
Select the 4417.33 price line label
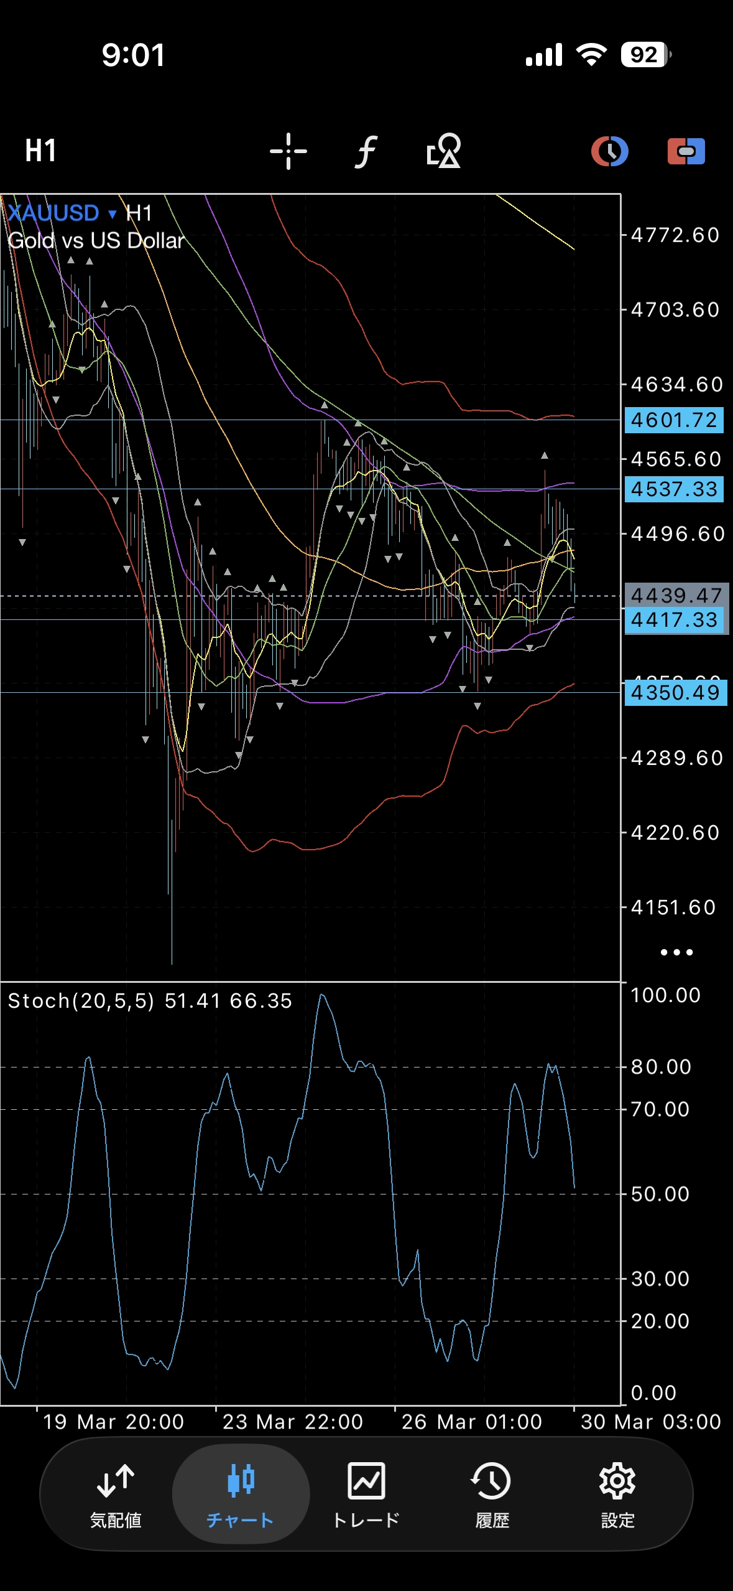coord(675,620)
